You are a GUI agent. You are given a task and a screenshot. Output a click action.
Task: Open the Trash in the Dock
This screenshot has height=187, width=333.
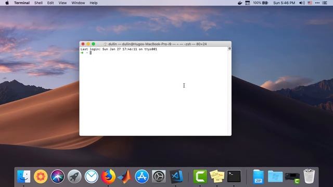click(309, 176)
